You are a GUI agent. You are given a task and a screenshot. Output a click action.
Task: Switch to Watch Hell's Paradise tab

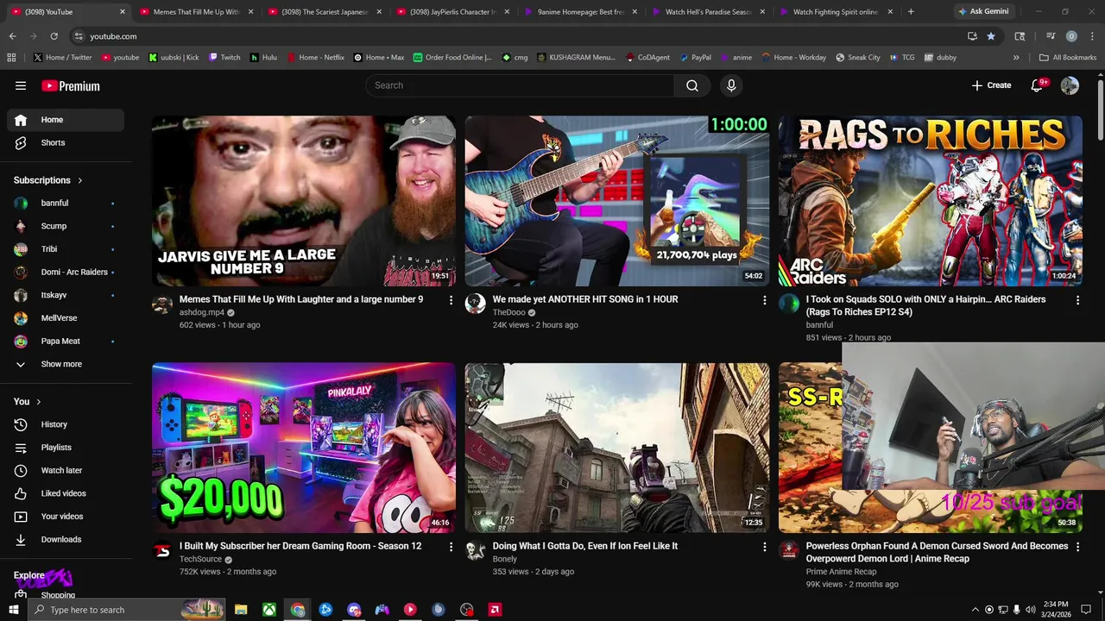[x=709, y=12]
